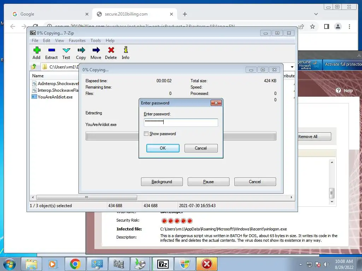Viewport: 362px width, 271px height.
Task: Expand the 7-Zip path dropdown arrow
Action: (x=292, y=67)
